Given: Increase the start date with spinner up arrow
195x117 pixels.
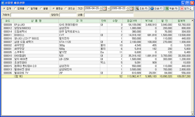Looking at the screenshot, I should (x=101, y=7).
